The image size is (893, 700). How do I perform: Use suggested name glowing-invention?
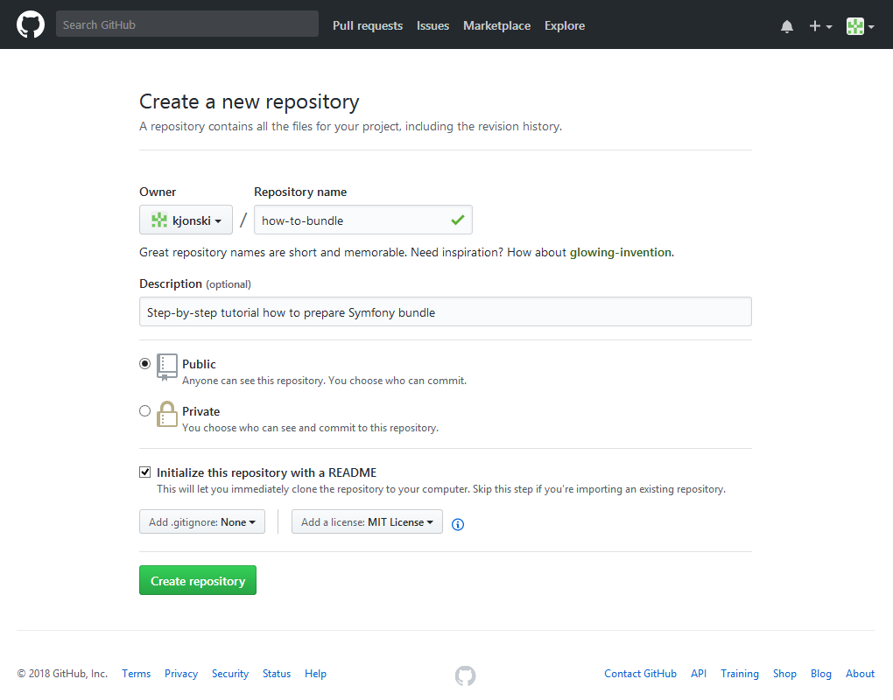(x=620, y=252)
